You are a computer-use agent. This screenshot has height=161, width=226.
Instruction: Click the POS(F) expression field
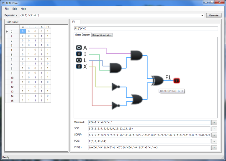(x=149, y=148)
